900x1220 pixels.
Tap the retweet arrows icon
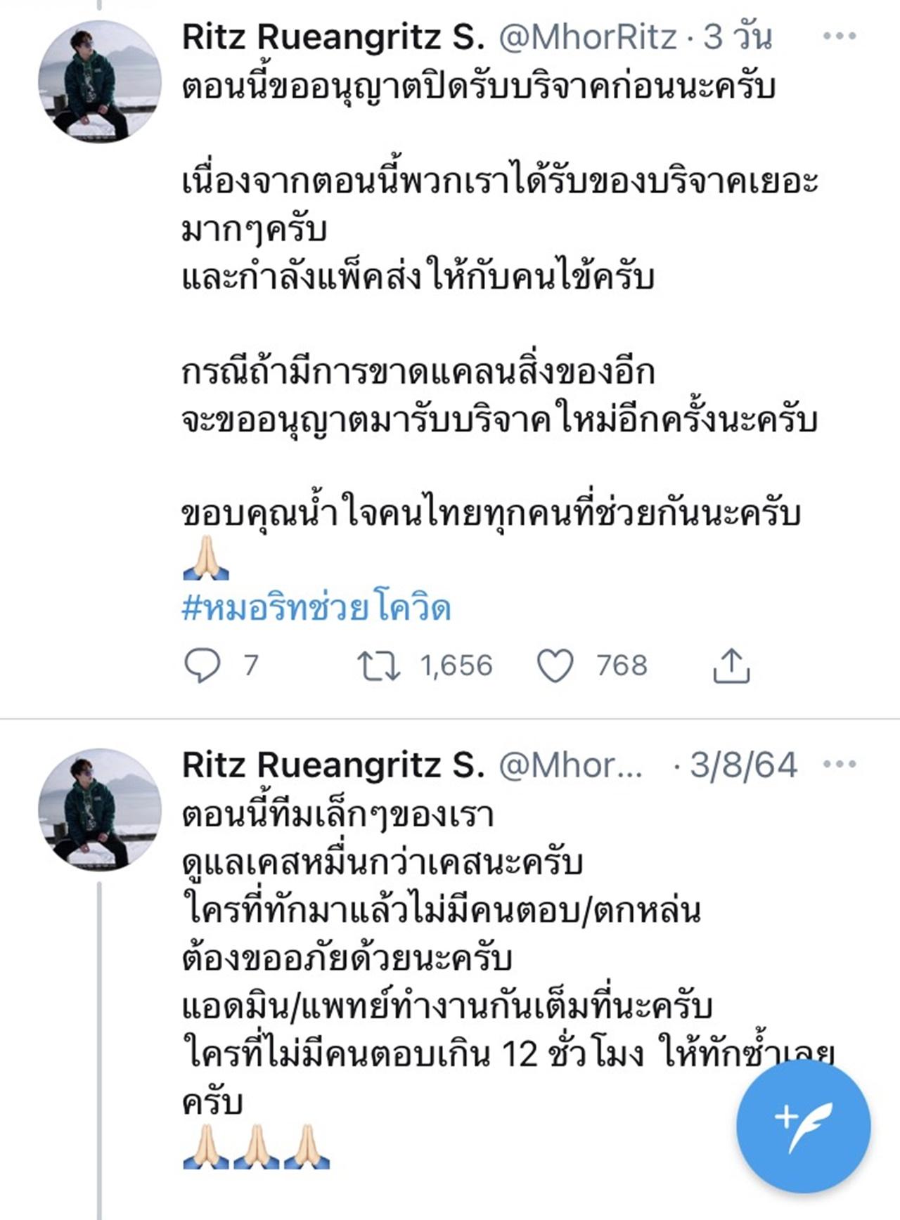[x=379, y=665]
